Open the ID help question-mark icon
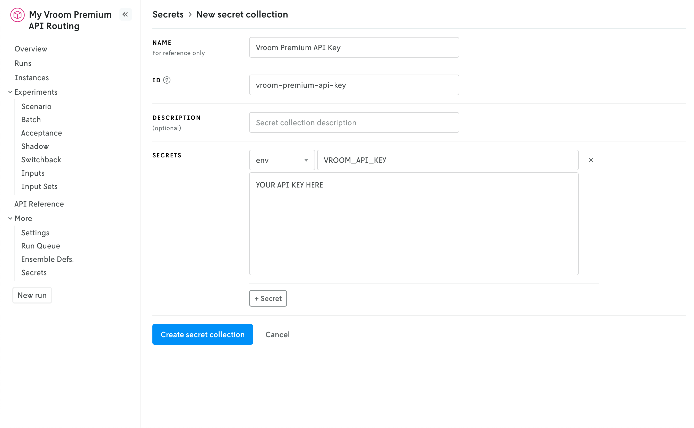Image resolution: width=694 pixels, height=428 pixels. [167, 80]
